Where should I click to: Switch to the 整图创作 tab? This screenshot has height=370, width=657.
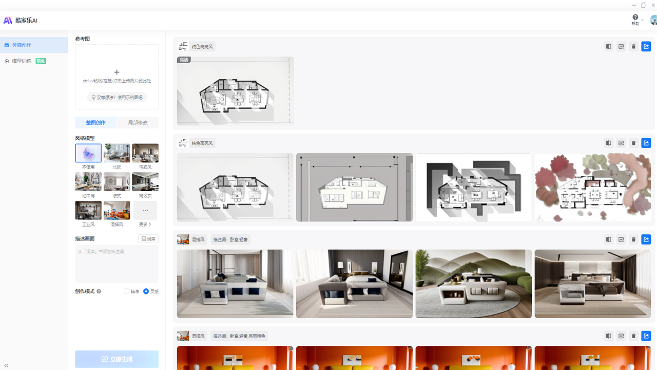(x=95, y=123)
